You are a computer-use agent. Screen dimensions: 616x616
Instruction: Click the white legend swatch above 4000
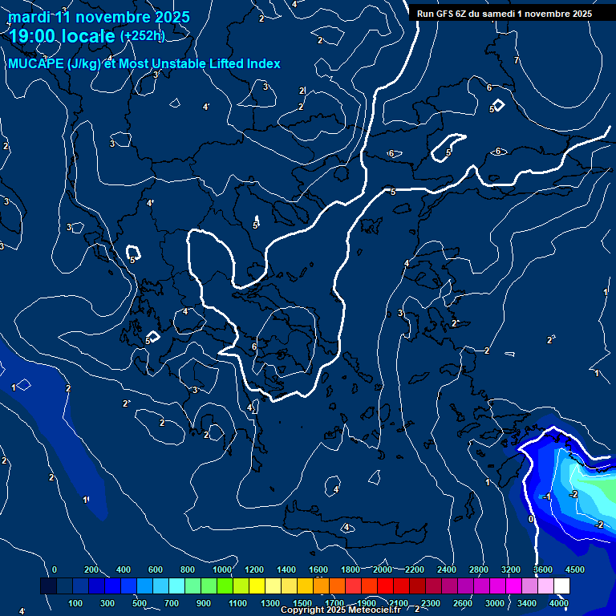pyautogui.click(x=561, y=586)
